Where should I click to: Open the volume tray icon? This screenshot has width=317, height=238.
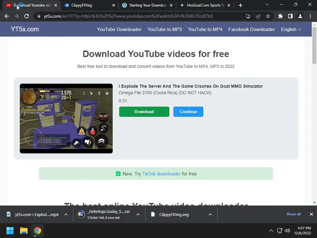(x=287, y=231)
